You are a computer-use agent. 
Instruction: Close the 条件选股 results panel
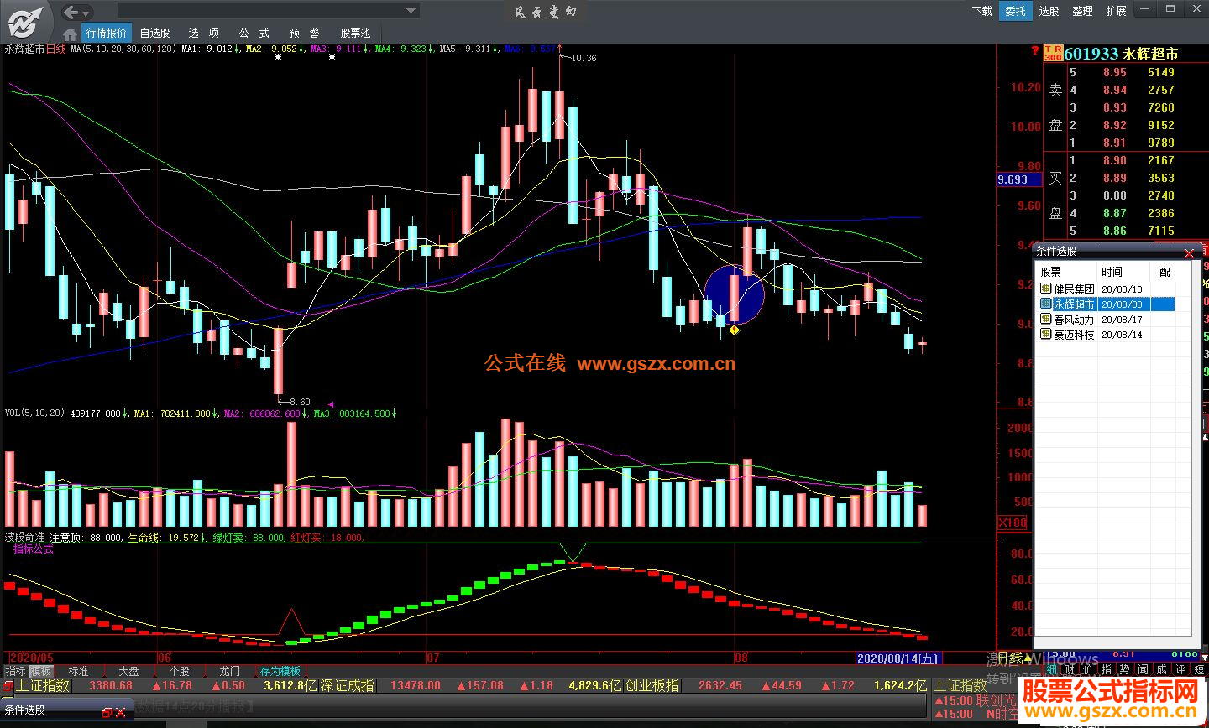coord(1189,252)
